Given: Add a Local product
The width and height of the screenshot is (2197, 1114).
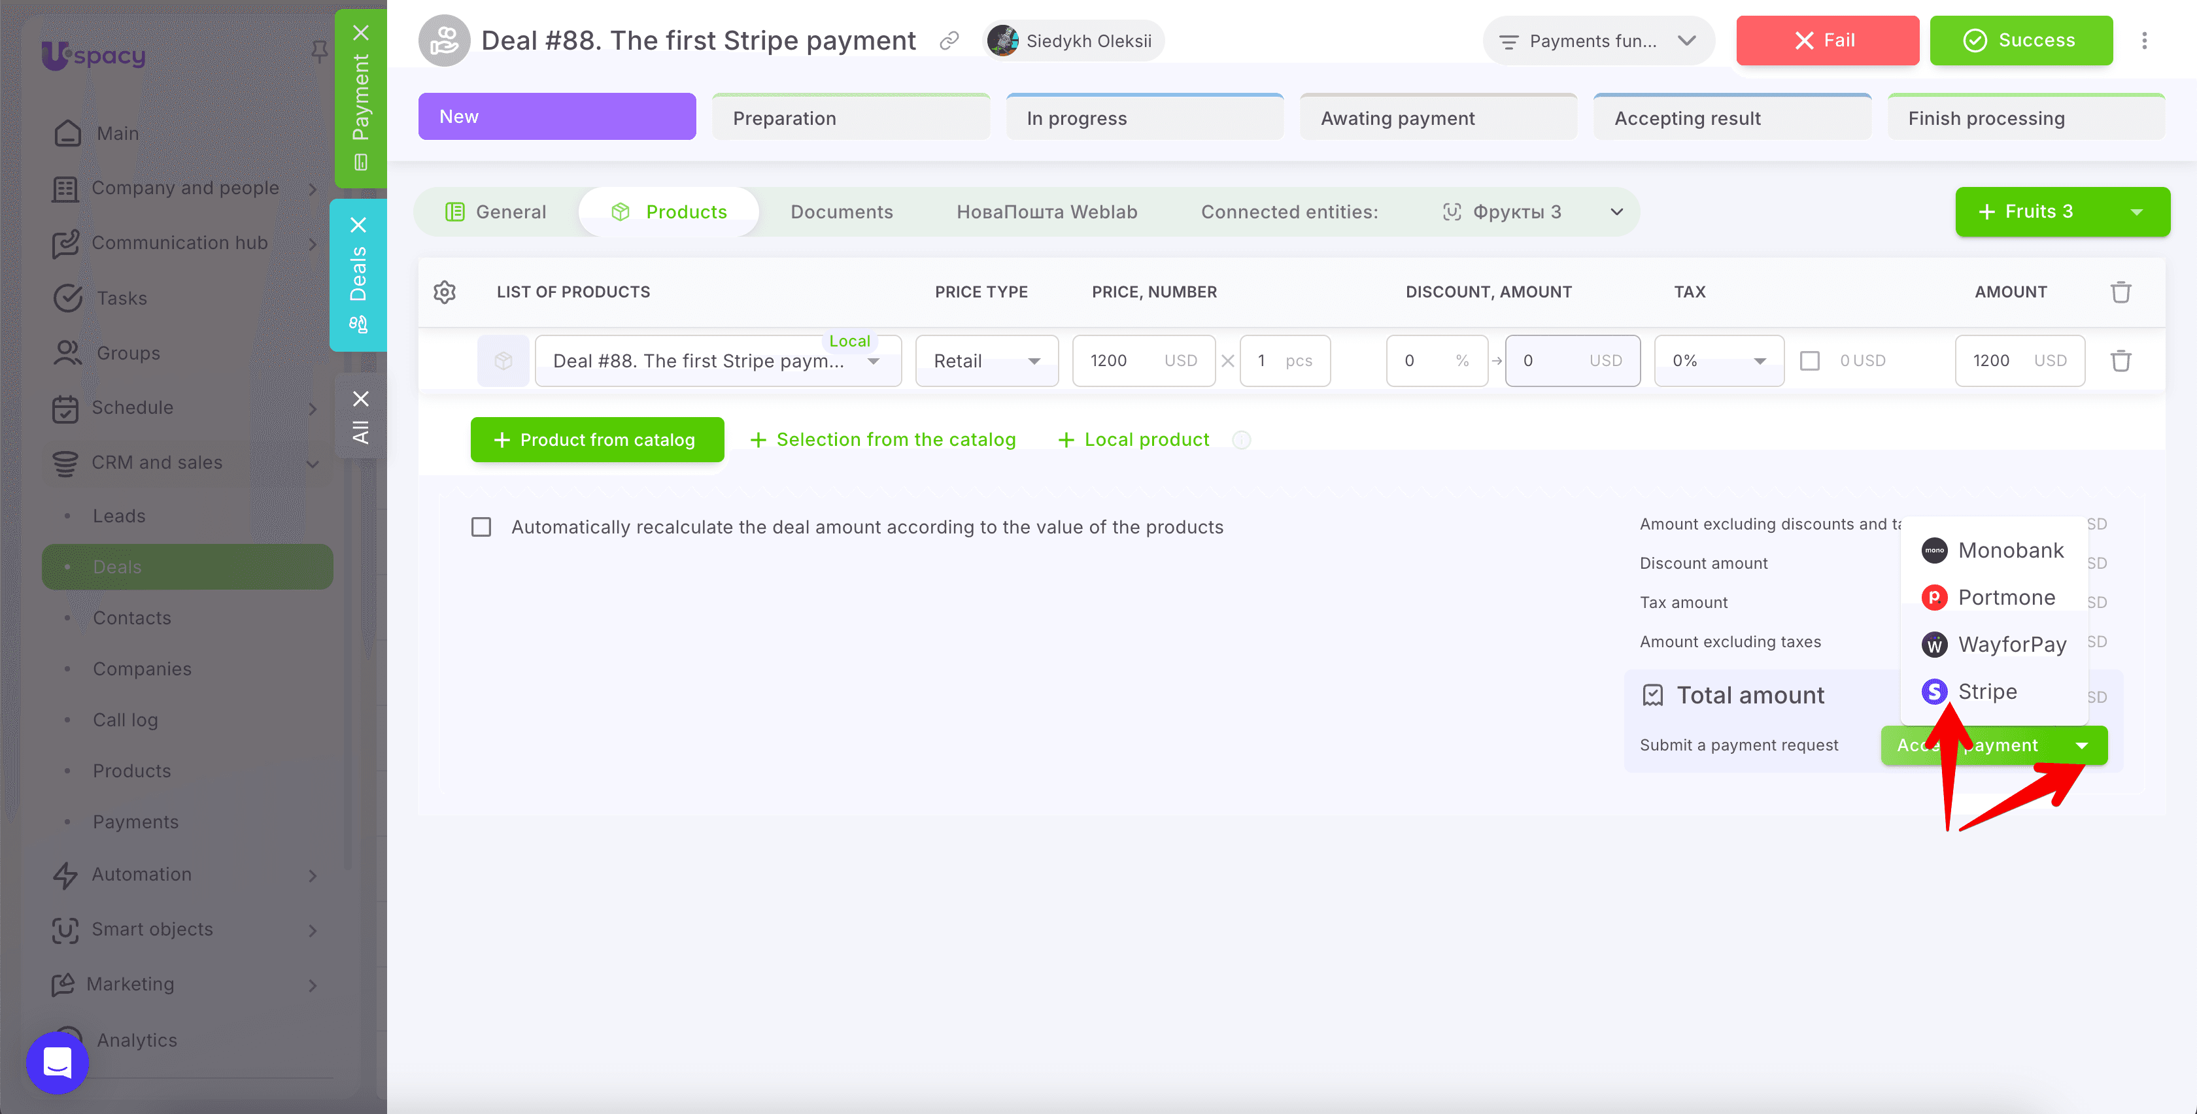Looking at the screenshot, I should 1133,439.
